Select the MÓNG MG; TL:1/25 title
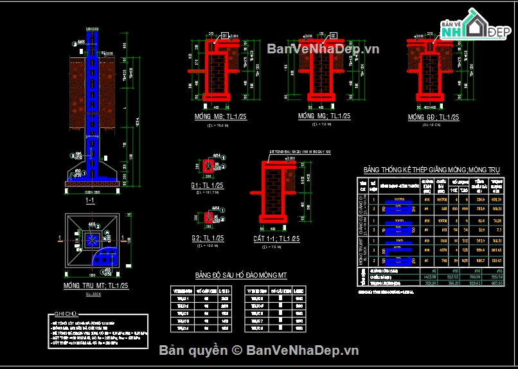The width and height of the screenshot is (518, 369). pos(325,116)
